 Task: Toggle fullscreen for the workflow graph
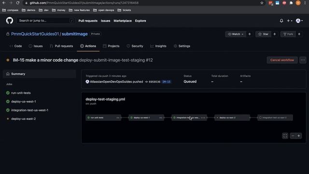[285, 136]
